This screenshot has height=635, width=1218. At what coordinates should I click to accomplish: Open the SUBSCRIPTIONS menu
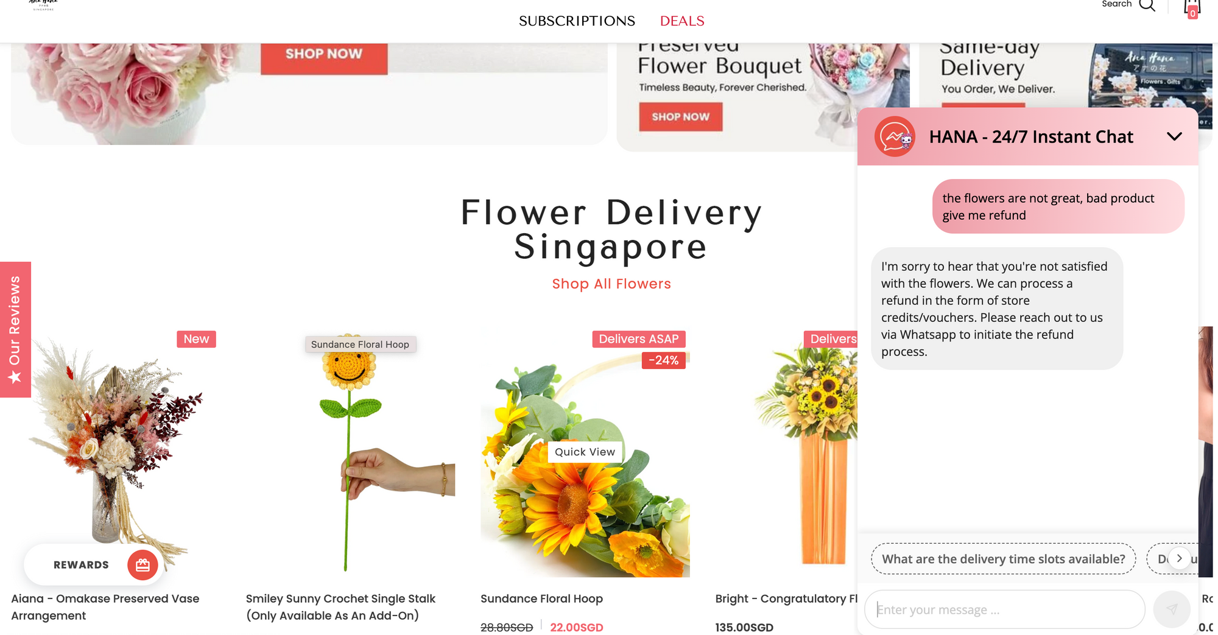click(x=577, y=21)
